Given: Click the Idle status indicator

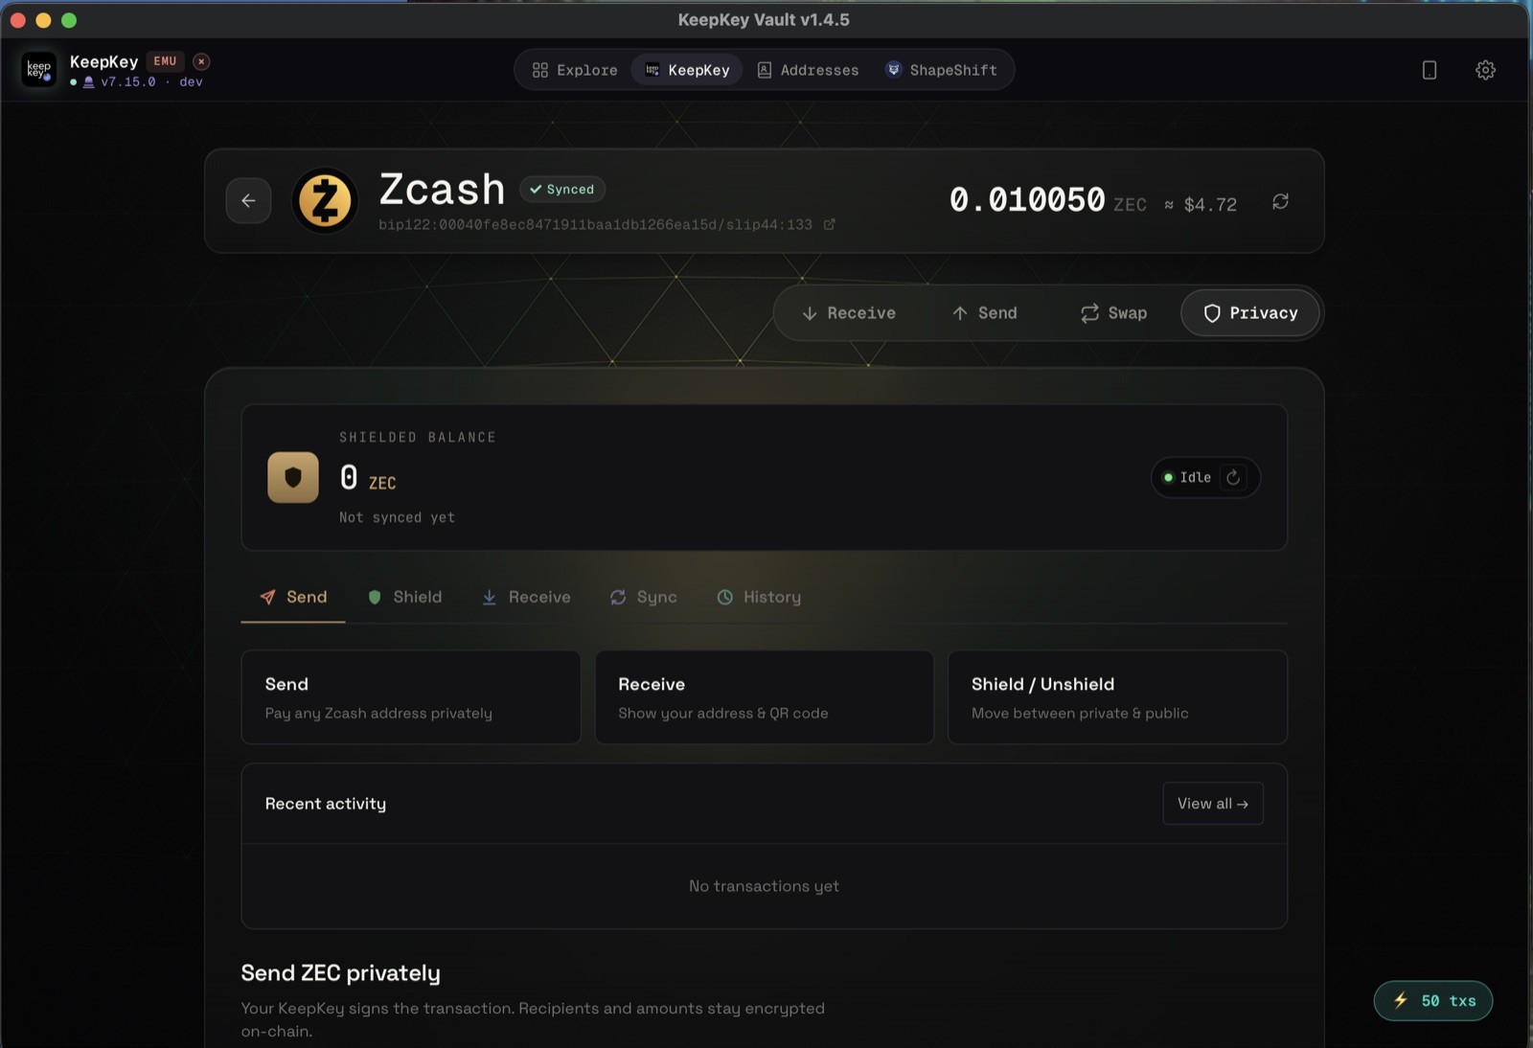Looking at the screenshot, I should point(1187,477).
